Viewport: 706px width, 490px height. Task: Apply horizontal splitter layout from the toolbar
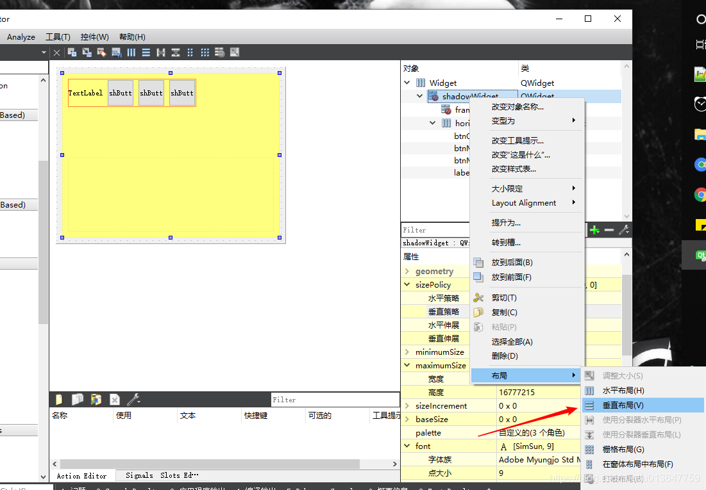161,53
